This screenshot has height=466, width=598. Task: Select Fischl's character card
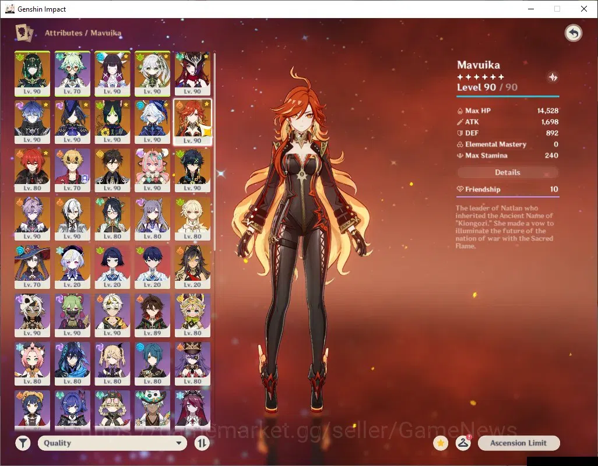(112, 364)
